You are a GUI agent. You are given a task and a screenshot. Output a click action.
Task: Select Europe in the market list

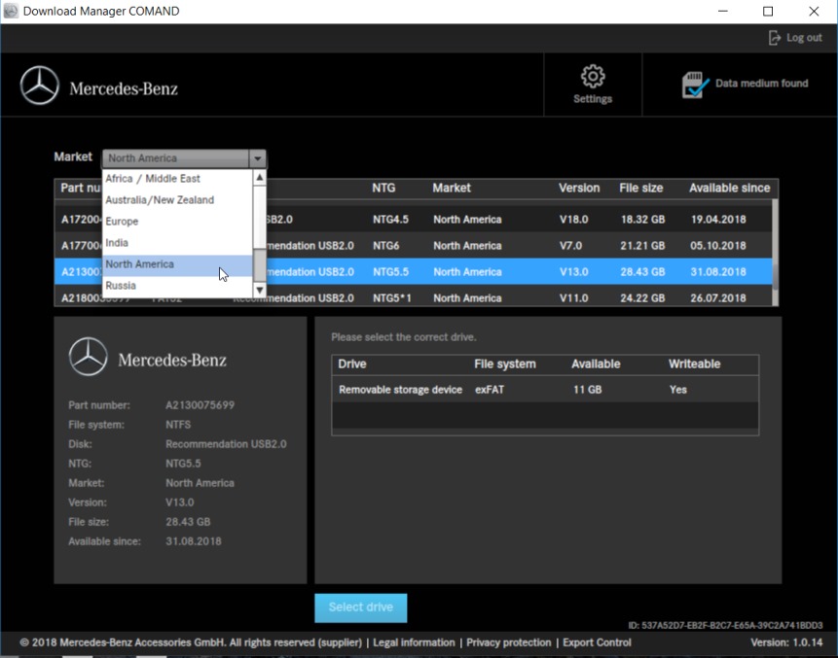(x=177, y=222)
